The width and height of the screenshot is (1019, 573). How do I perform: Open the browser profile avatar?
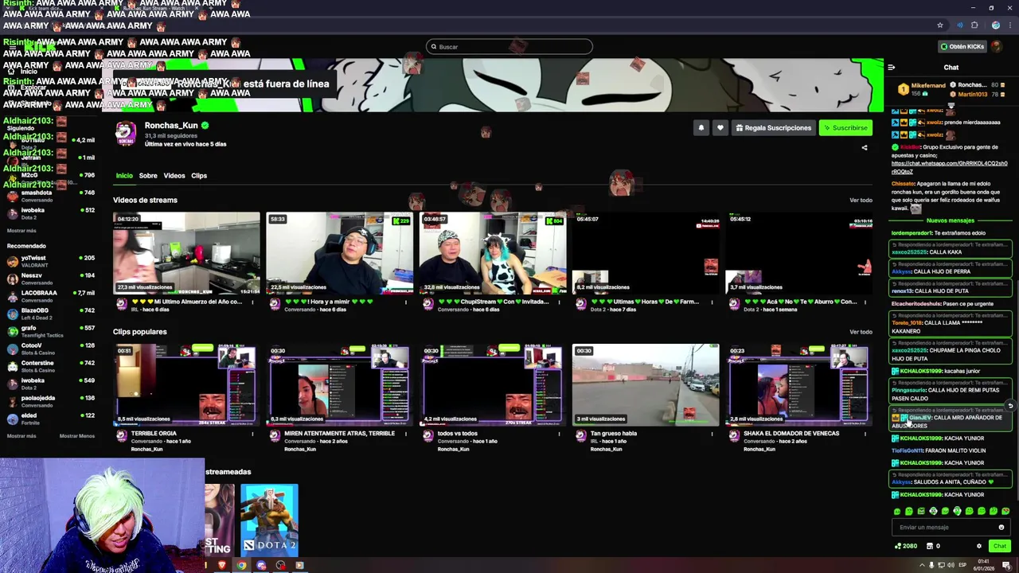point(996,25)
